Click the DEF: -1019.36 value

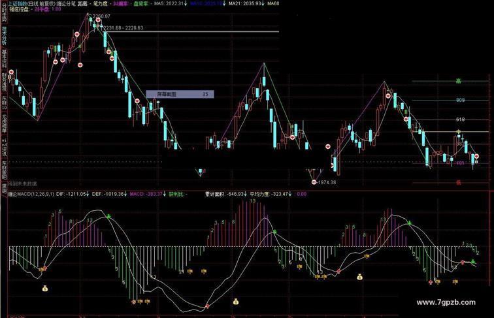108,194
